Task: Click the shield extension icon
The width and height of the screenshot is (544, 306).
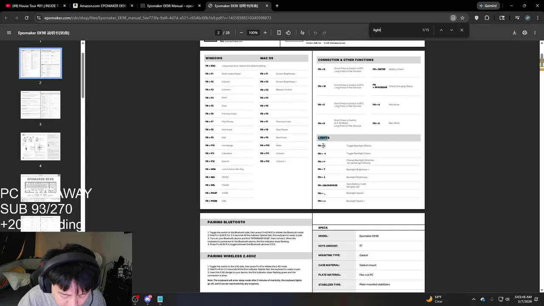Action: [476, 18]
